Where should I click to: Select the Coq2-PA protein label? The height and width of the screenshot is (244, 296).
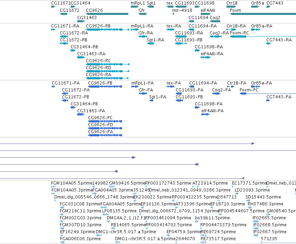222,90
